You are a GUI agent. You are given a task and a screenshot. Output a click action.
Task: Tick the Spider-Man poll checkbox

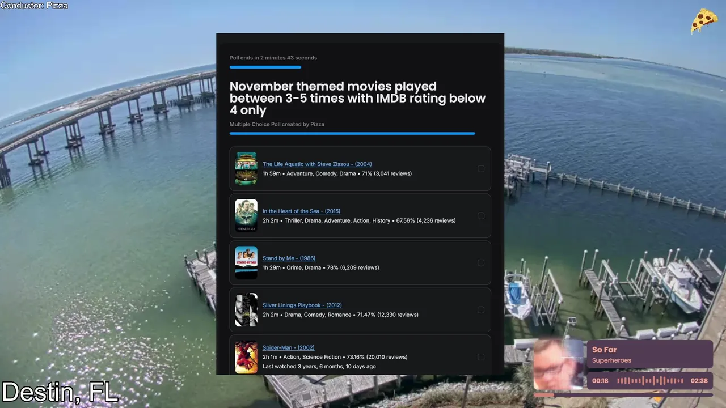pos(481,357)
